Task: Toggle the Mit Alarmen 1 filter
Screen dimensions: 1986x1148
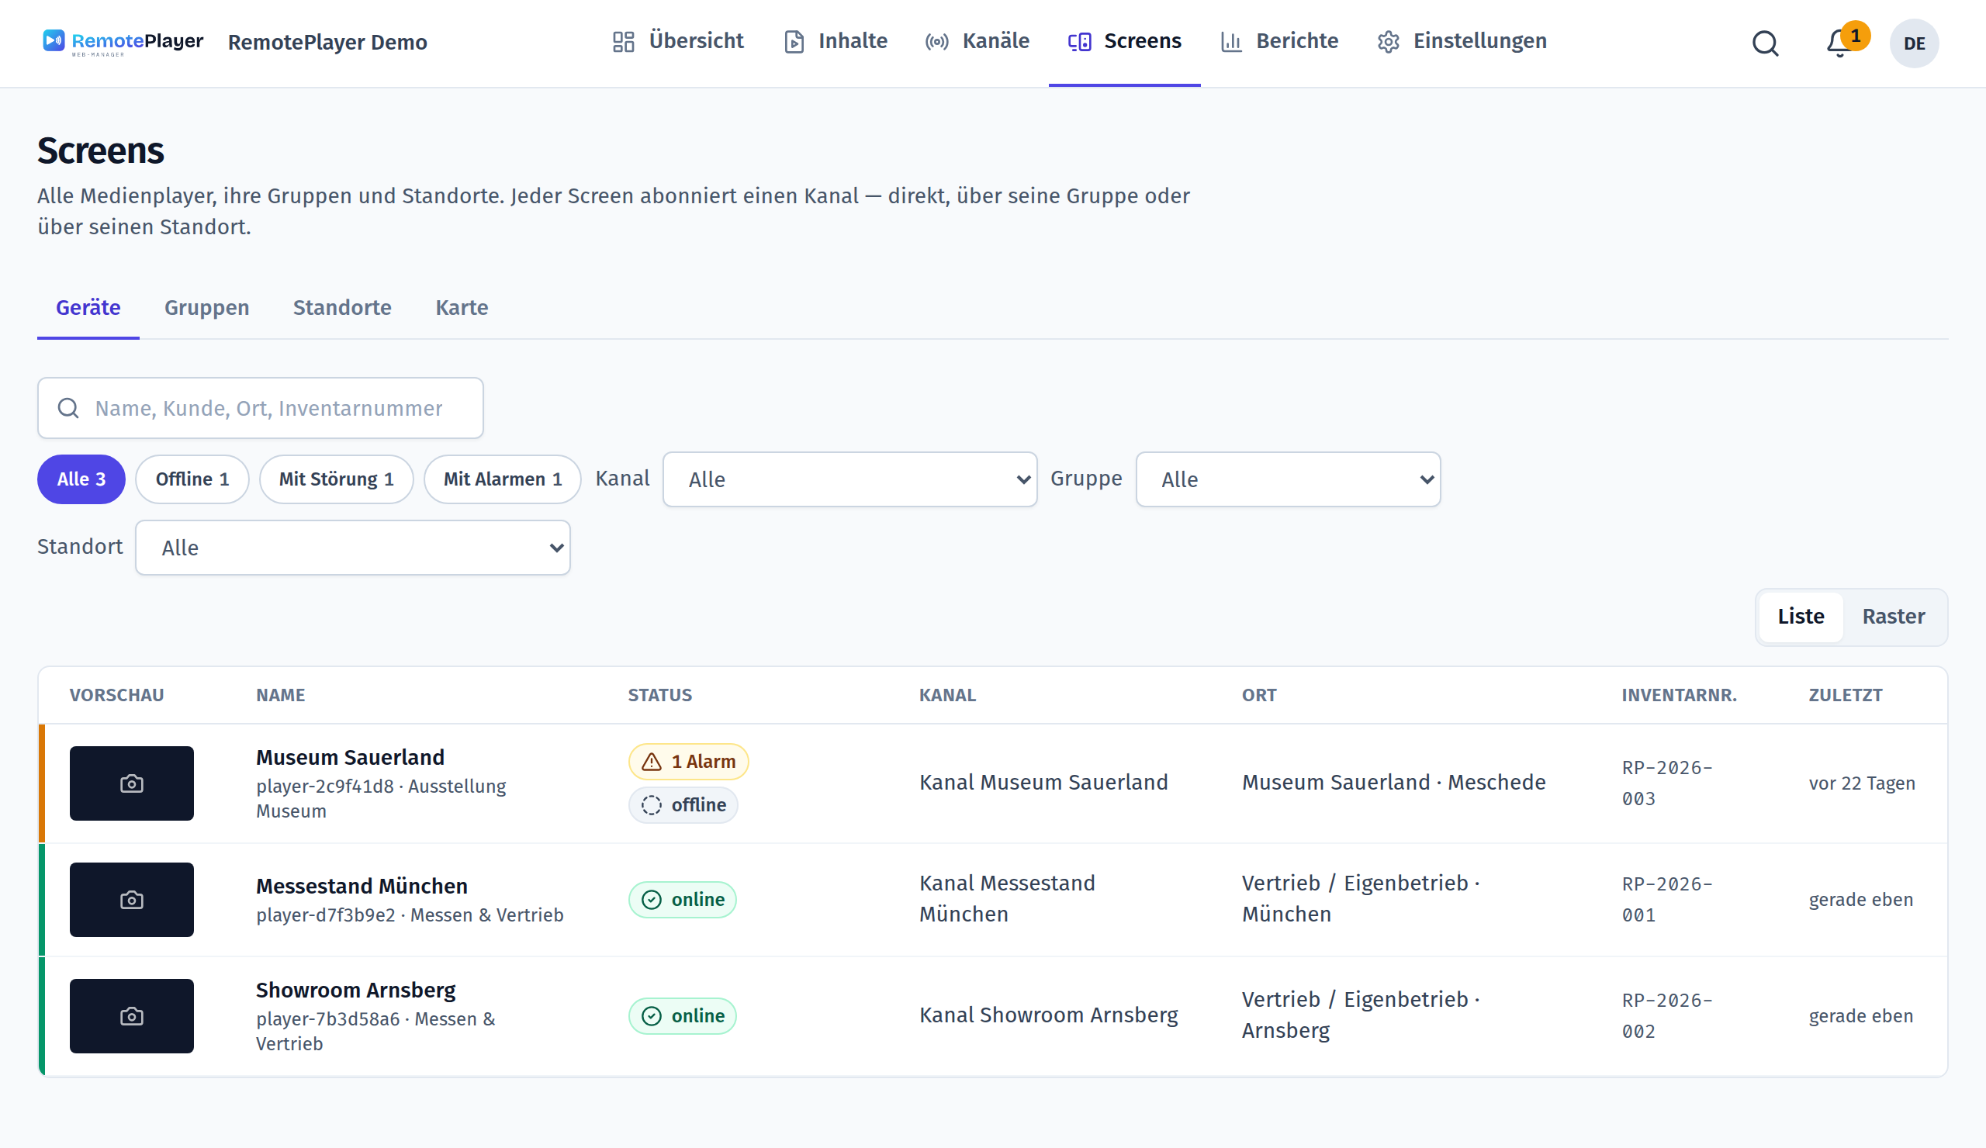Action: point(503,479)
